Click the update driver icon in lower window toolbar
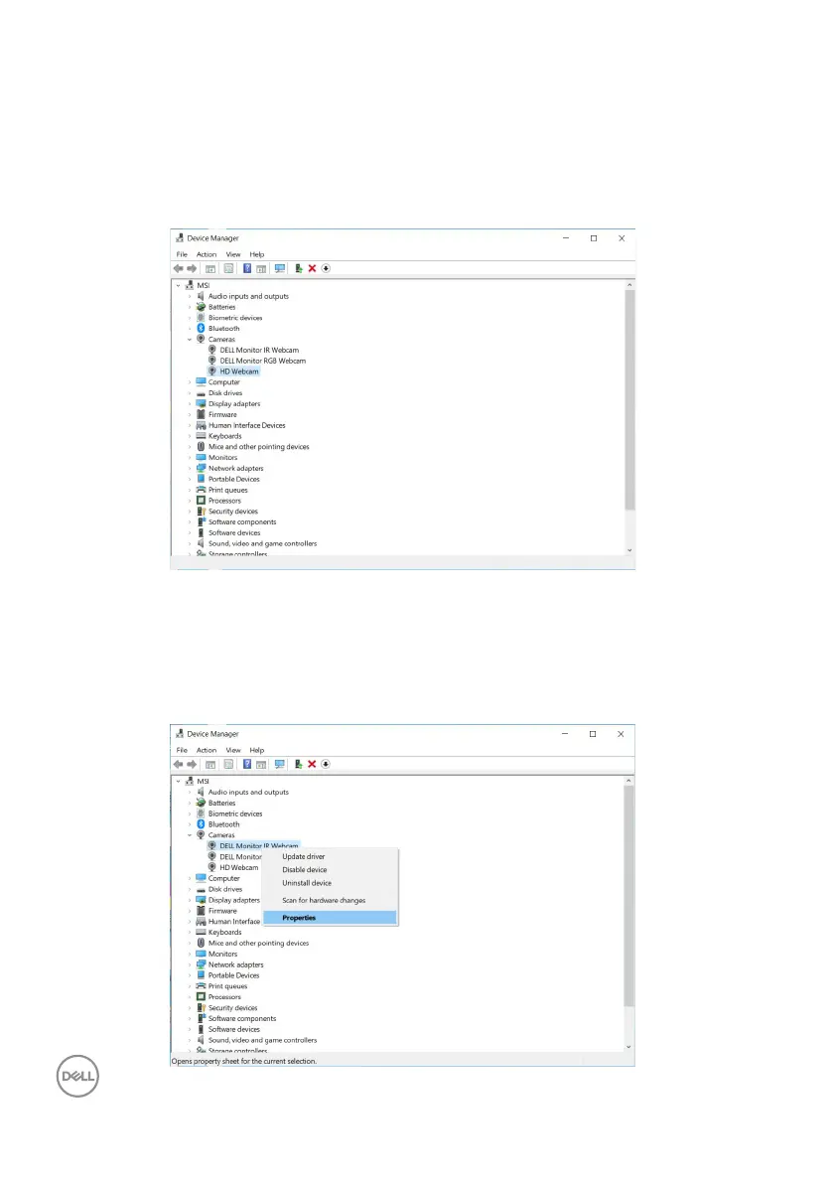The image size is (834, 1182). tap(298, 764)
